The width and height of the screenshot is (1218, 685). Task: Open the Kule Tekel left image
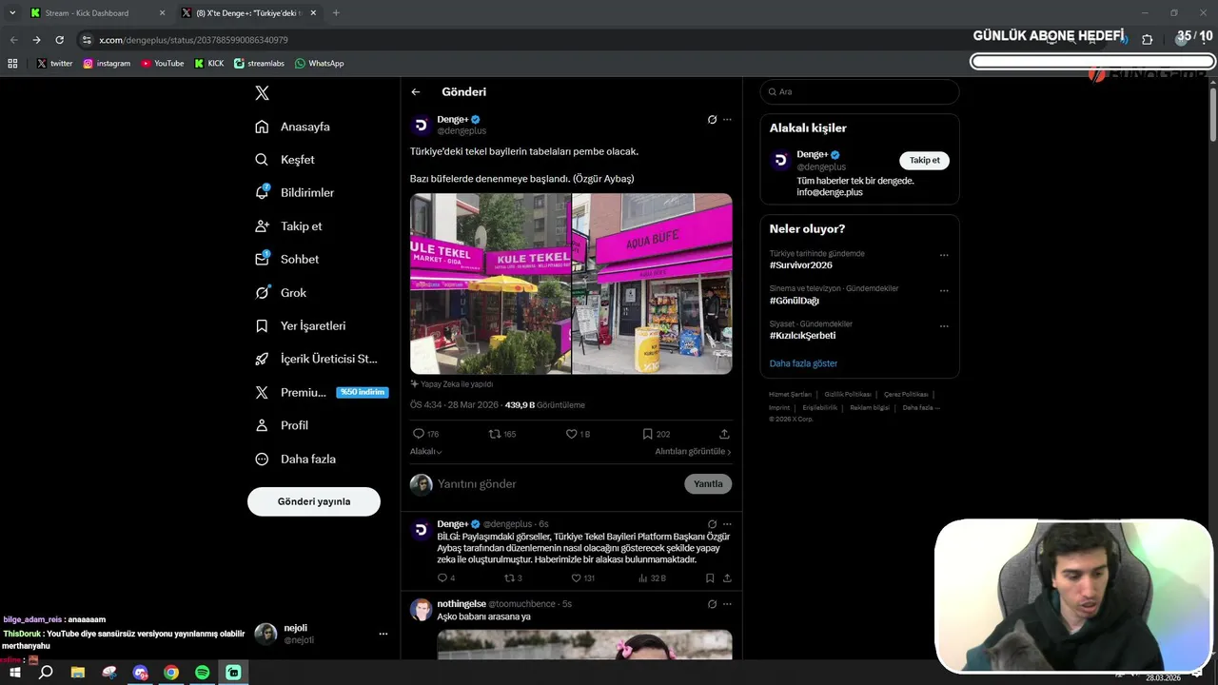(x=490, y=284)
